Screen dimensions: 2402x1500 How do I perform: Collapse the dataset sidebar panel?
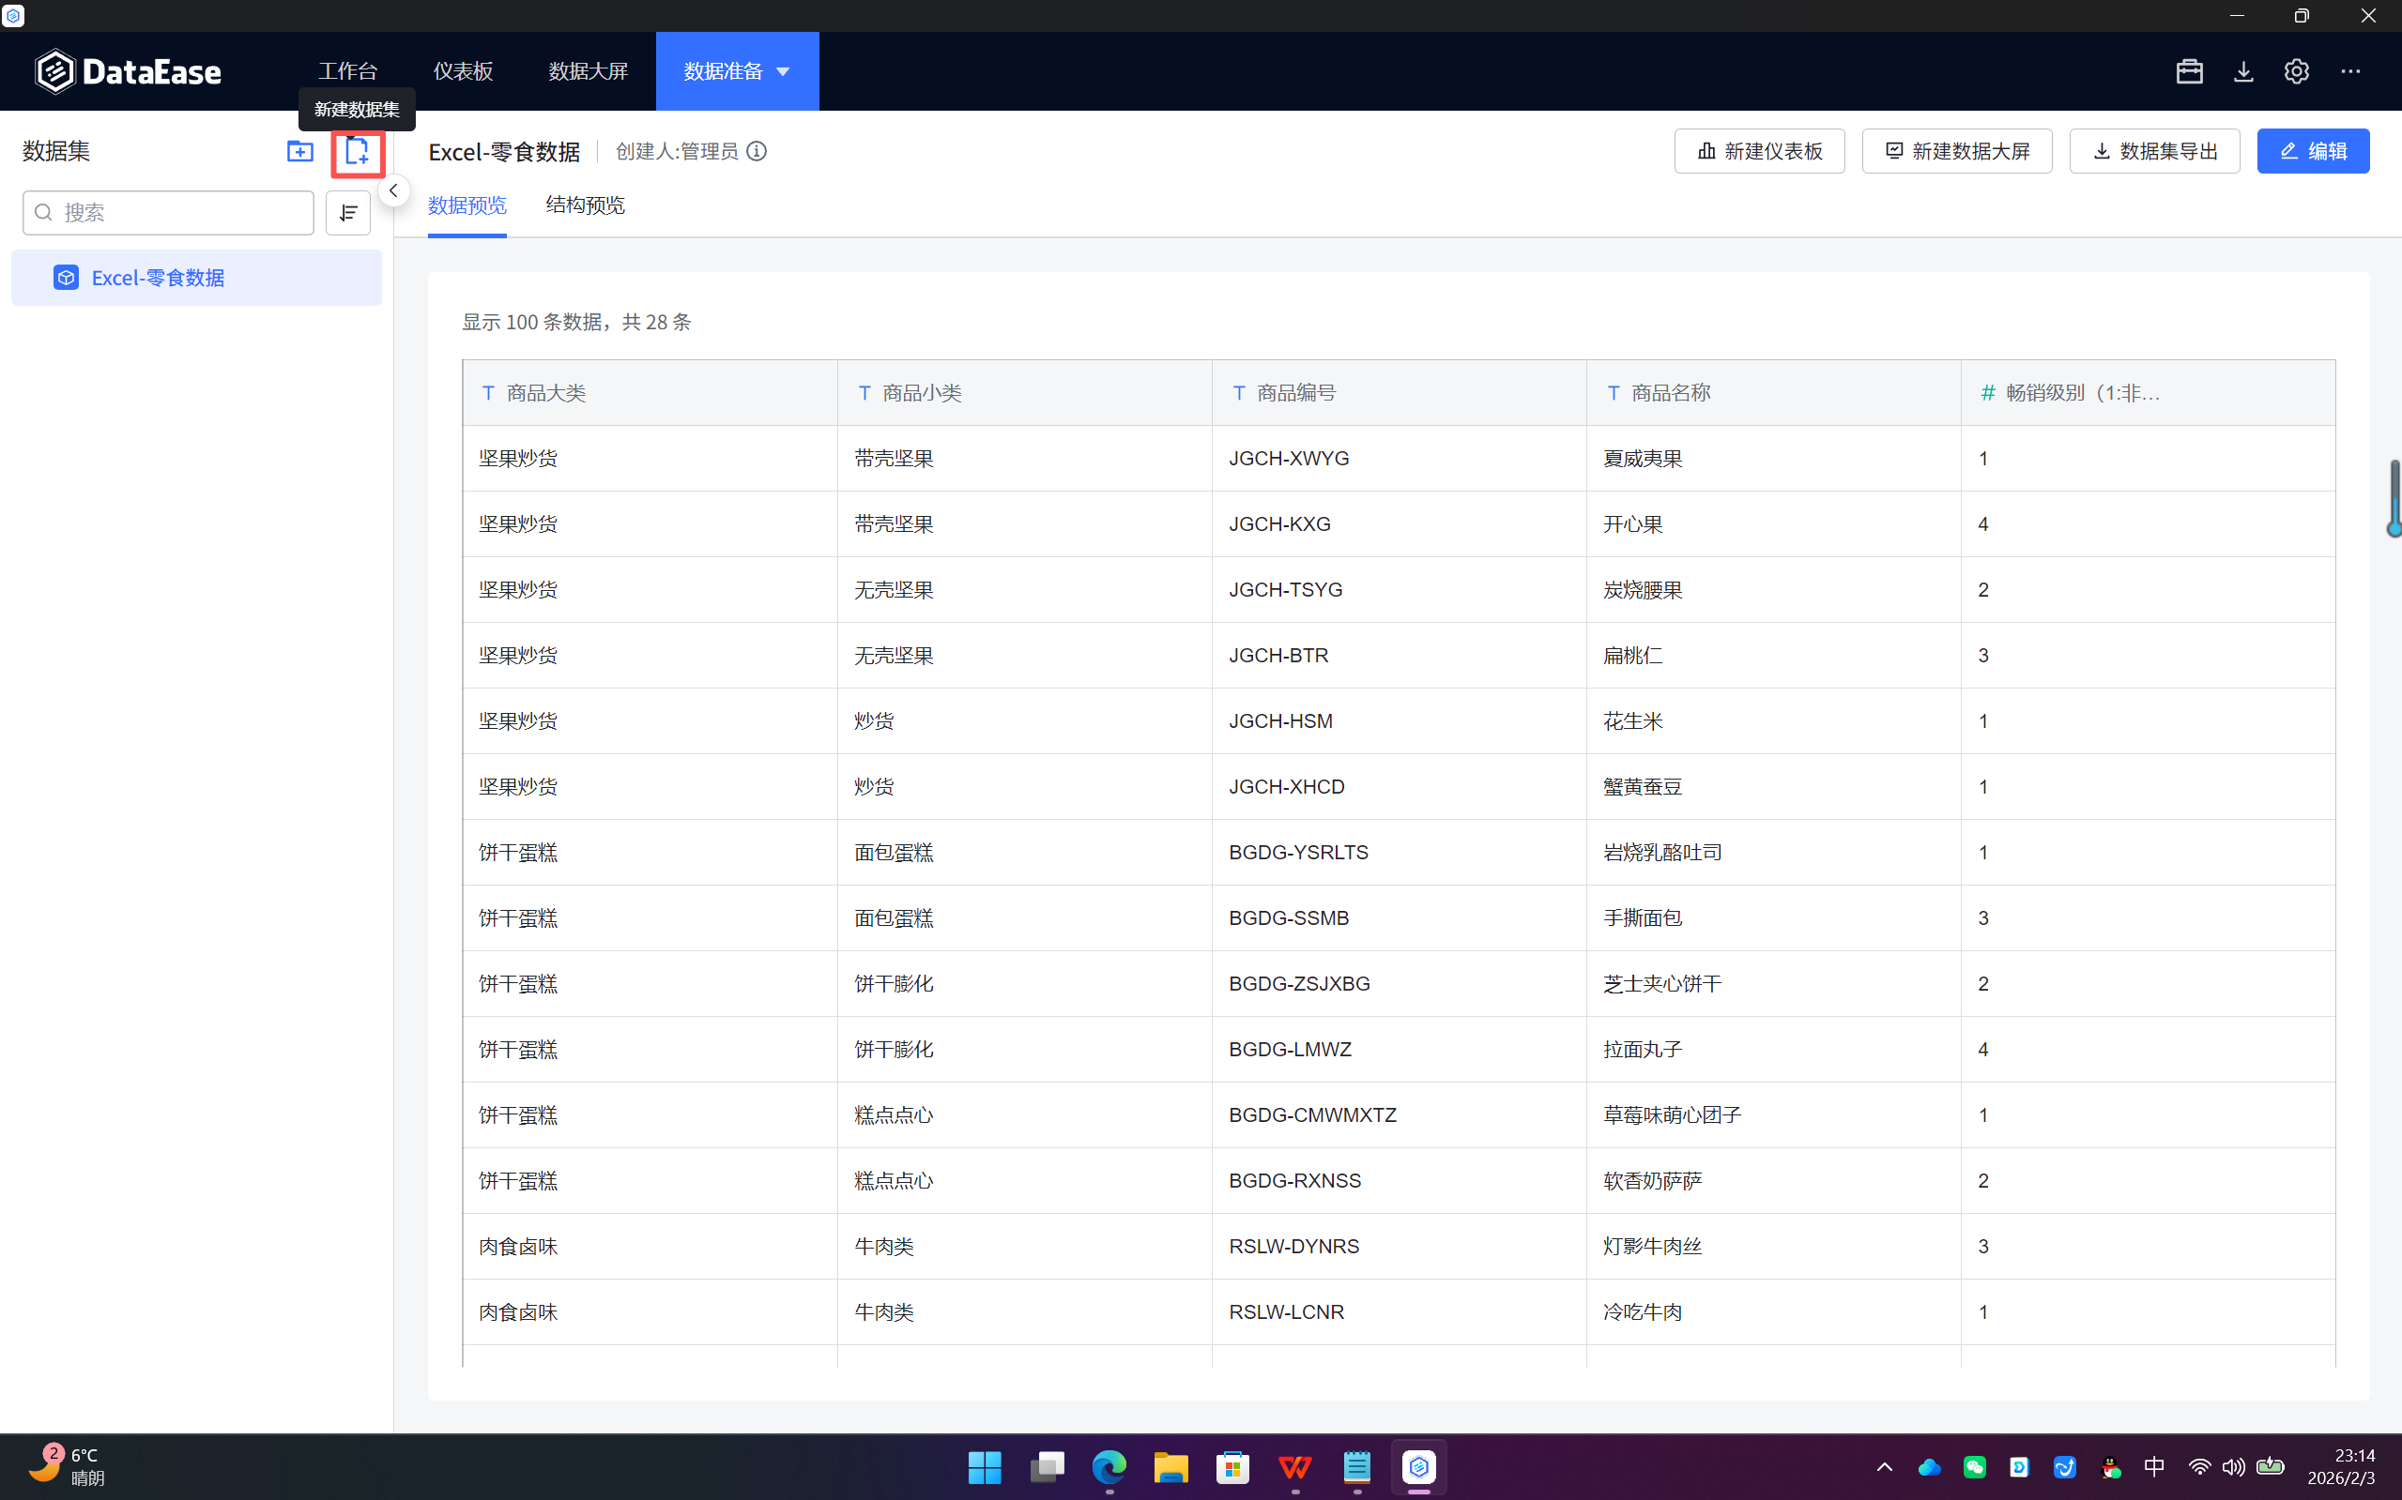pos(394,190)
